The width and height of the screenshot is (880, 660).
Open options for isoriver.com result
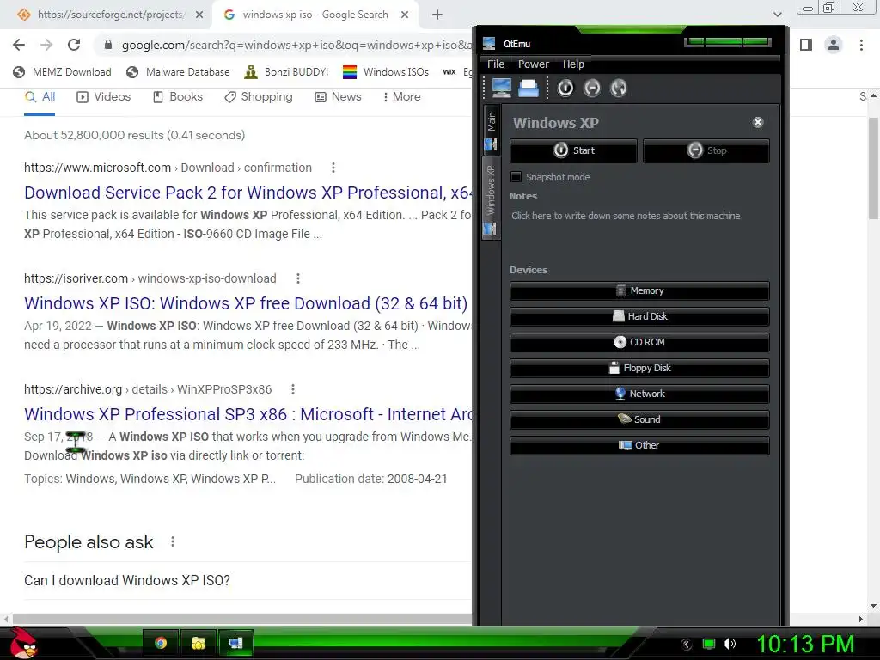pos(298,278)
